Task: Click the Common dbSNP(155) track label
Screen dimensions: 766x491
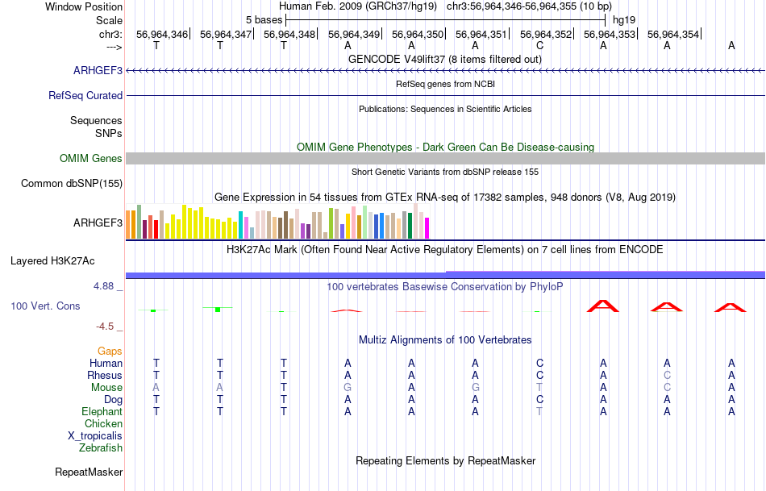Action: point(71,183)
